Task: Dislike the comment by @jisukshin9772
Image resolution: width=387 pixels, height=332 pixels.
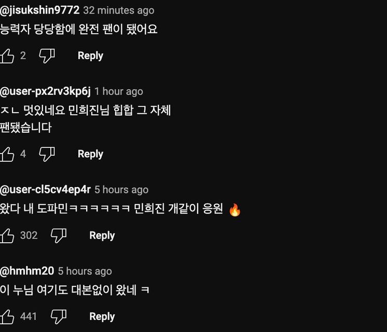Action: [x=47, y=56]
